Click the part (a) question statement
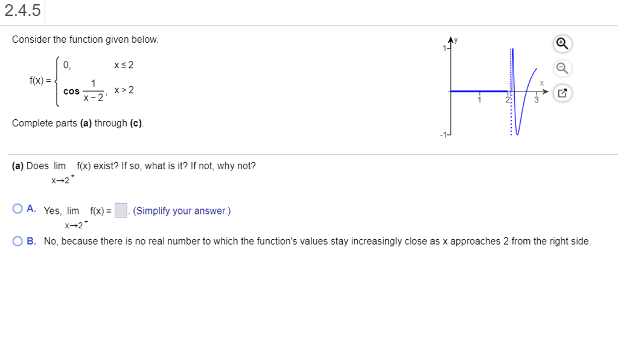The image size is (618, 347). pos(134,165)
